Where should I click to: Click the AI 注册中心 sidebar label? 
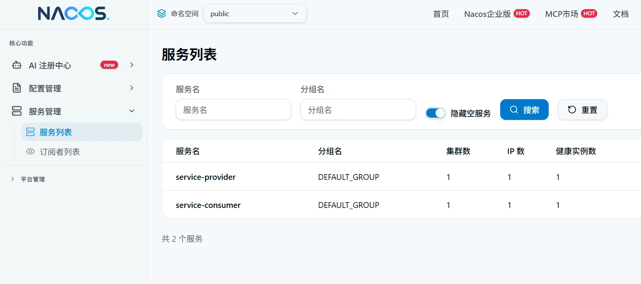(50, 65)
